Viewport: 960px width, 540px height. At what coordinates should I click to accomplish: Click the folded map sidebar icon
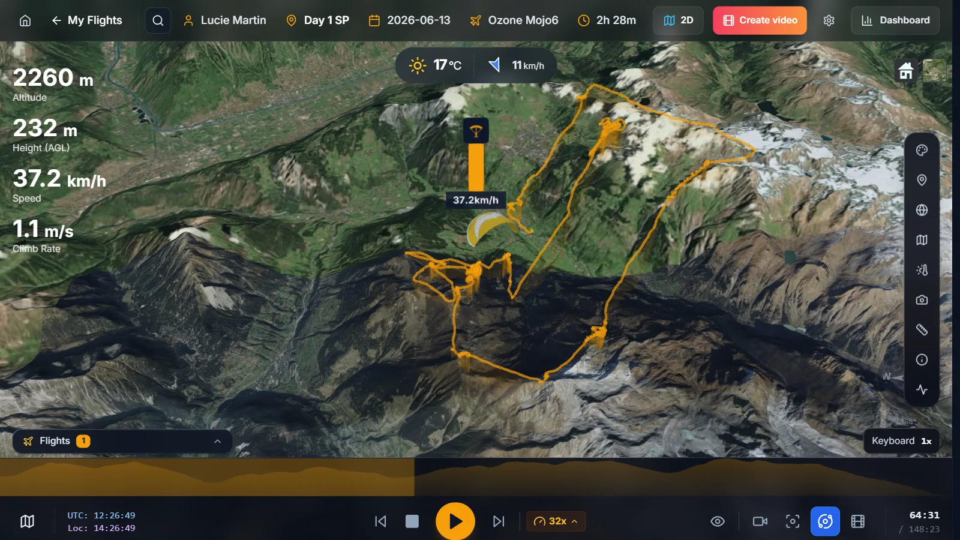(x=922, y=240)
